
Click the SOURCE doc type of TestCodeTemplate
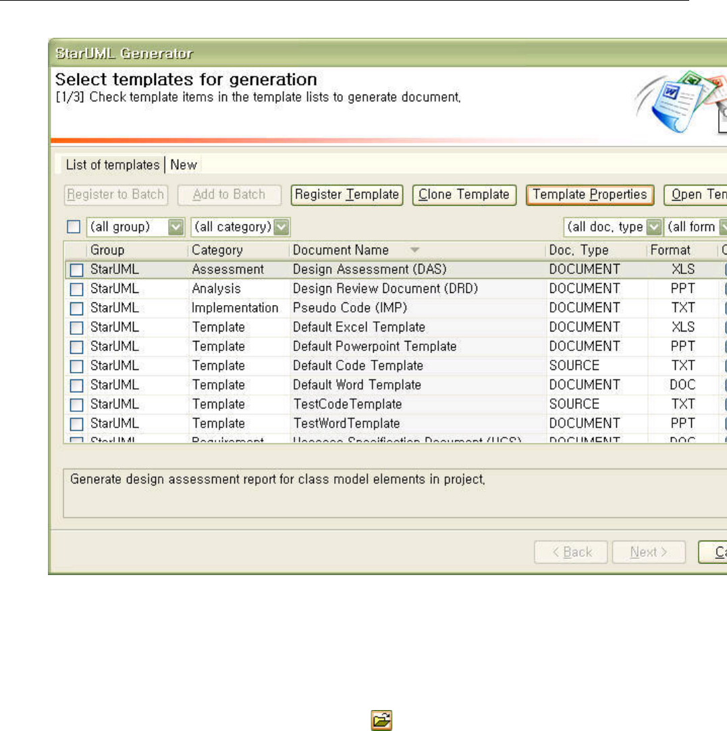574,404
